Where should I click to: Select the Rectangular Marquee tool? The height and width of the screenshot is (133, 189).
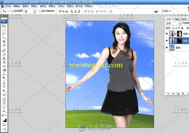pos(4,30)
